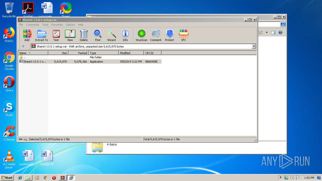Screen dimensions: 322x181
Task: Launch the Wizard wand tool
Action: 111,35
